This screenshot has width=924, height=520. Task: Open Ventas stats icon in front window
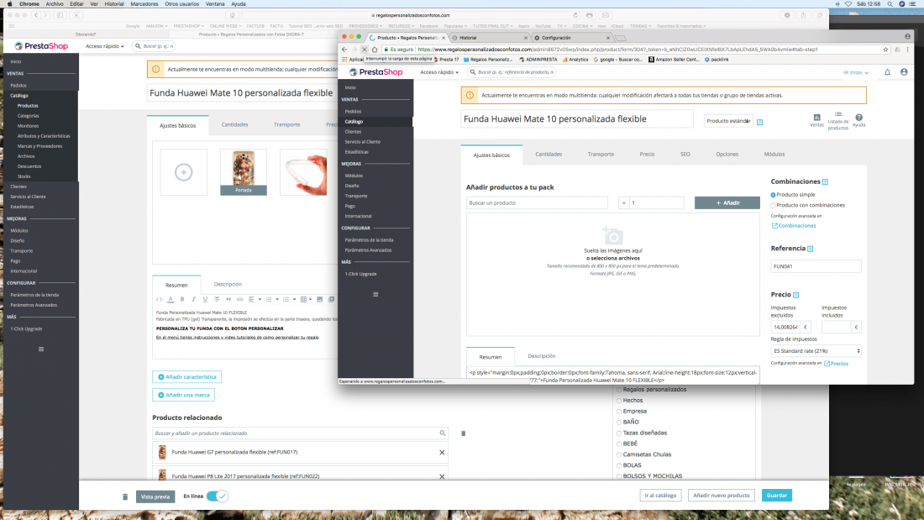point(816,119)
